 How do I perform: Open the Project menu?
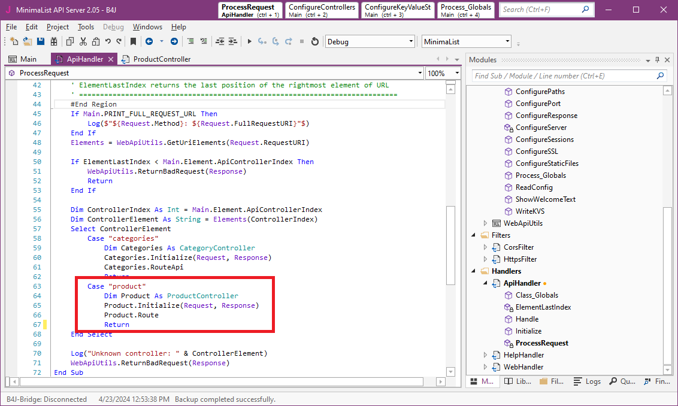(x=57, y=27)
